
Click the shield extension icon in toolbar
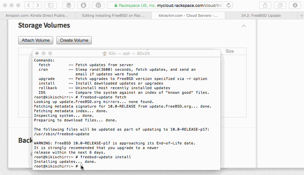pyautogui.click(x=84, y=5)
